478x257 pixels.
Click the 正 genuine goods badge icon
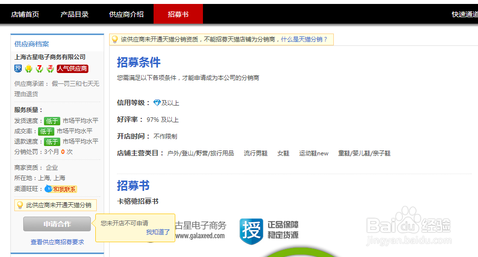click(x=50, y=69)
